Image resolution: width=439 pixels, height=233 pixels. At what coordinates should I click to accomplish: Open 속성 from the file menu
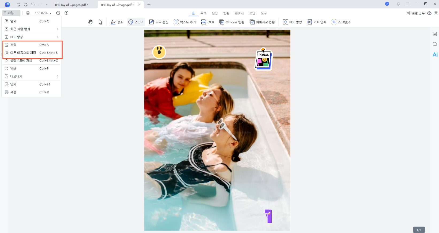[32, 92]
